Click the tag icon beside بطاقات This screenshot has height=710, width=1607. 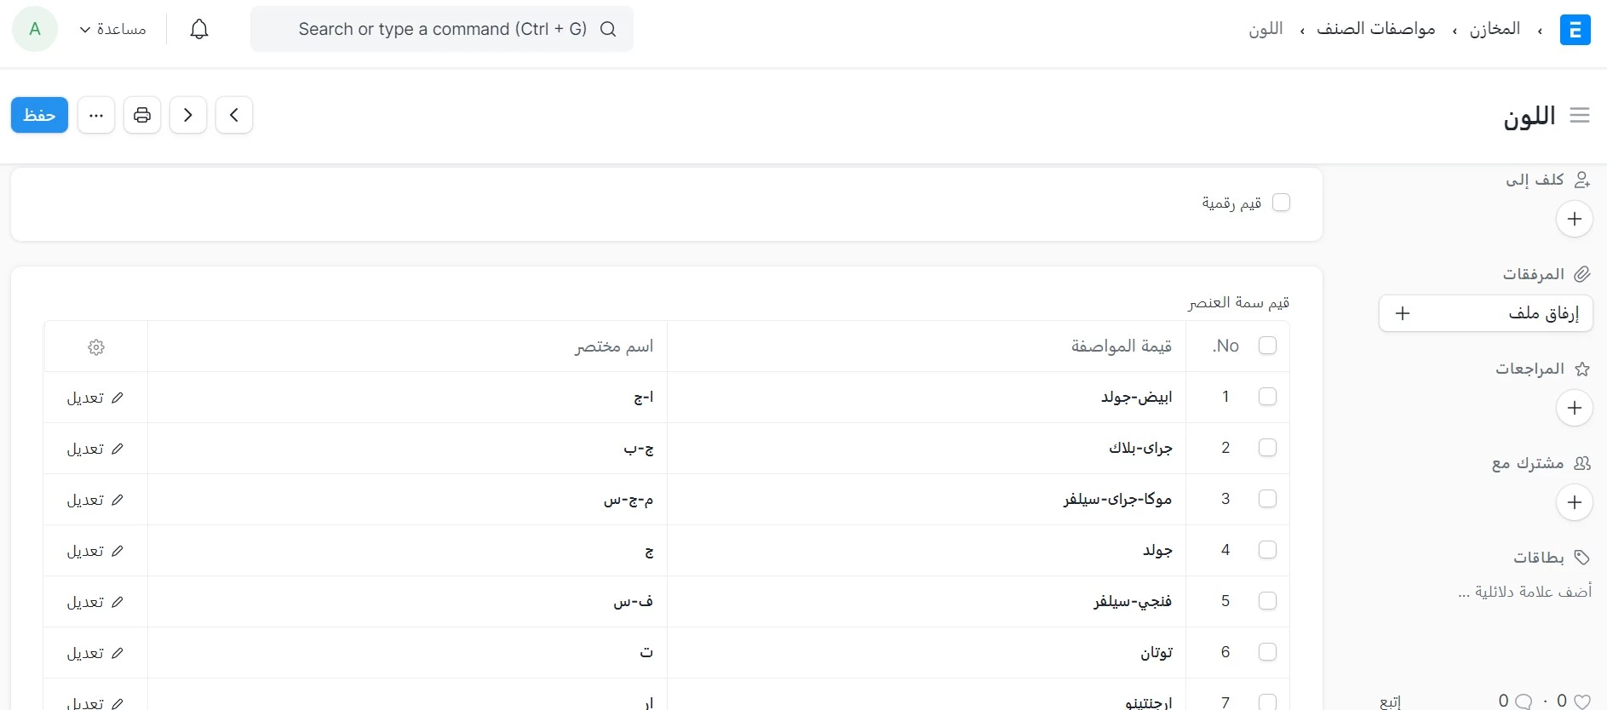[1582, 558]
